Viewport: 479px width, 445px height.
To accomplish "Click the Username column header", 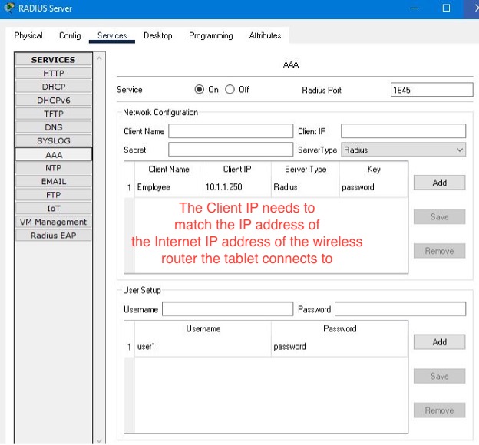I will click(203, 329).
